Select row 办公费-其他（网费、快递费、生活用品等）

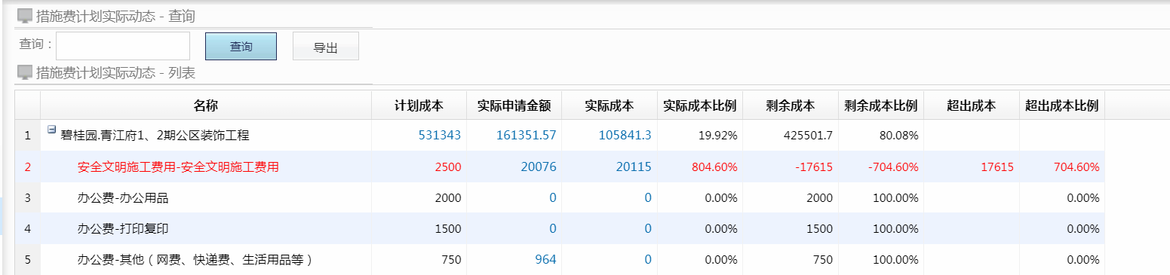coord(560,259)
